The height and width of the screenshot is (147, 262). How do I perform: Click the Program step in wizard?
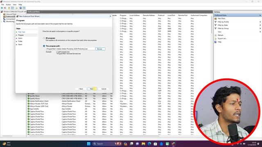click(x=21, y=35)
